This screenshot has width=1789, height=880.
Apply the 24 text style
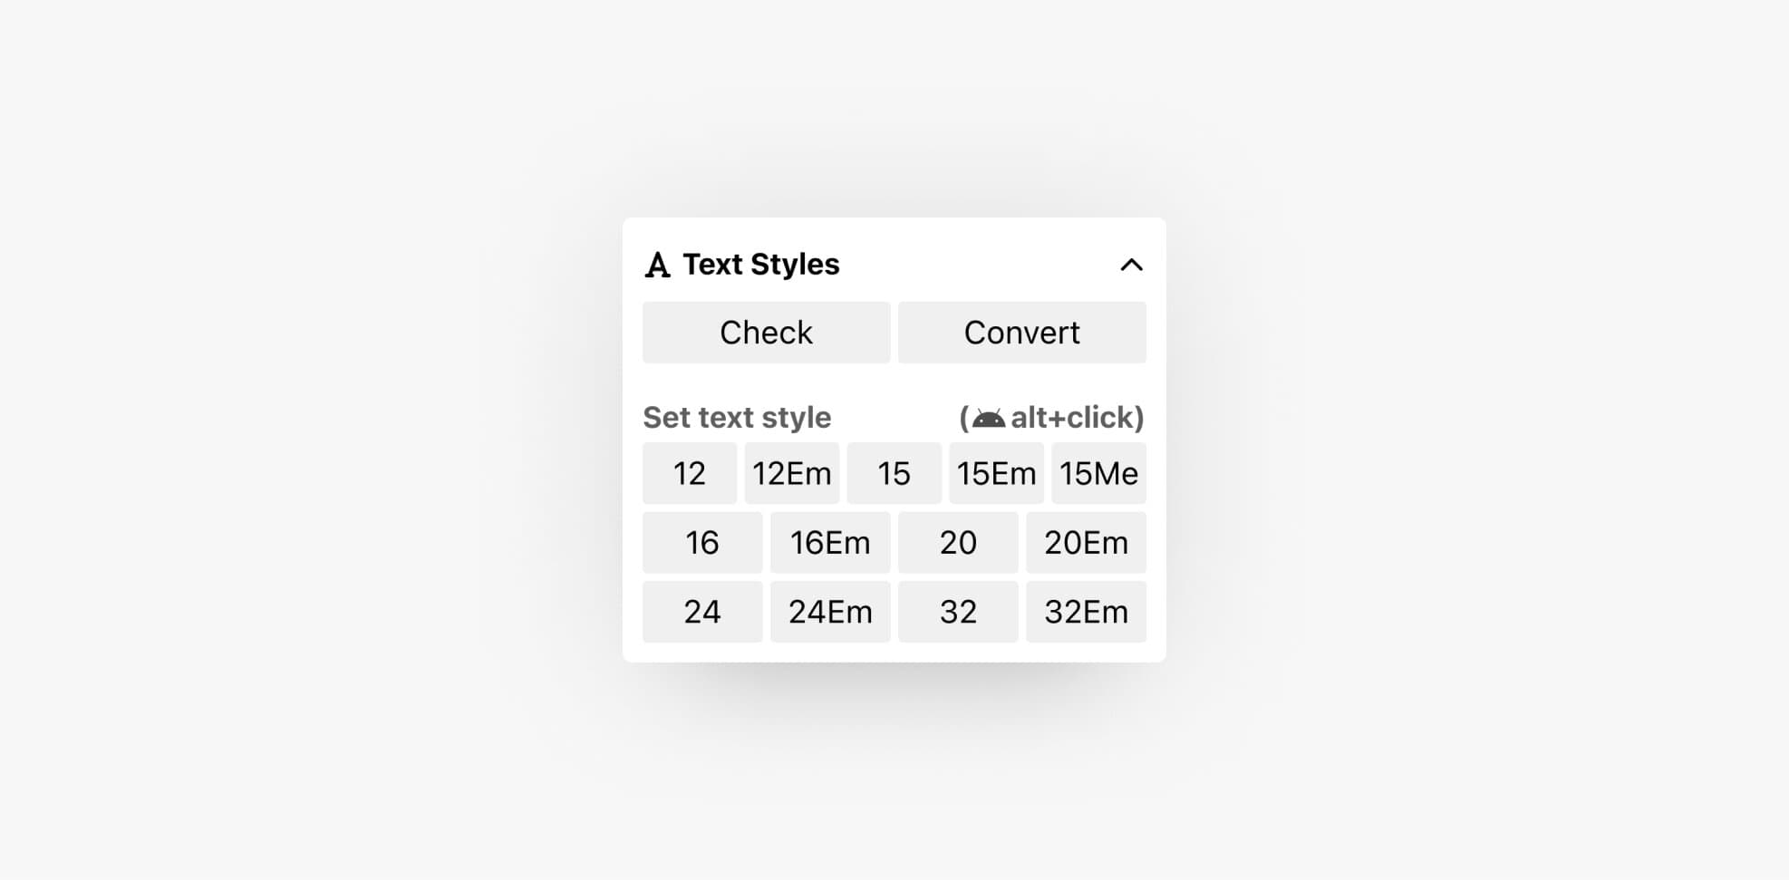702,612
